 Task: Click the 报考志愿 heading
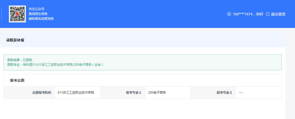click(x=17, y=81)
